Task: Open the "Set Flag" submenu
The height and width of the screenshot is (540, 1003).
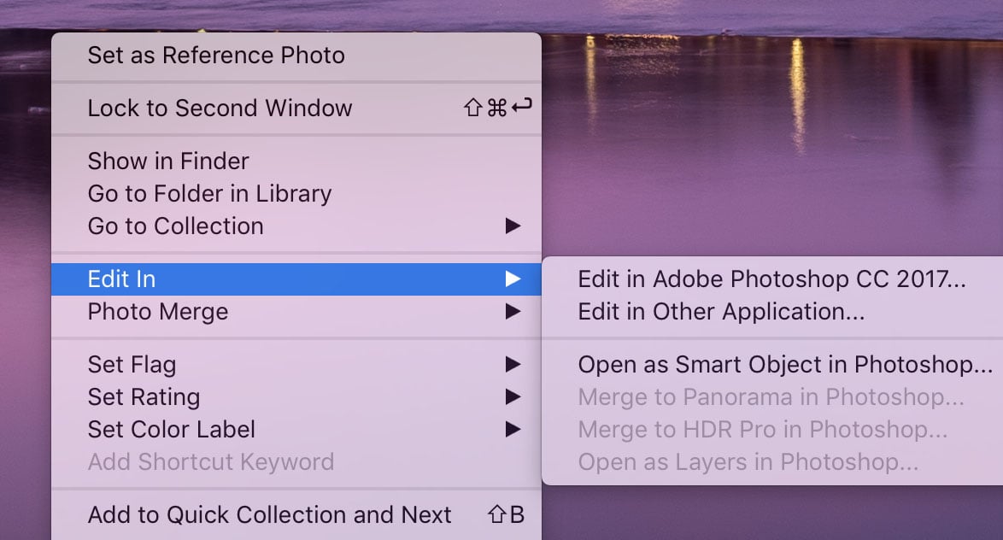Action: click(x=513, y=364)
